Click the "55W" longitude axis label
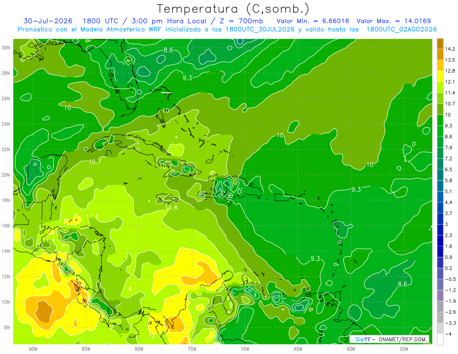This screenshot has height=354, width=458. coord(404,349)
